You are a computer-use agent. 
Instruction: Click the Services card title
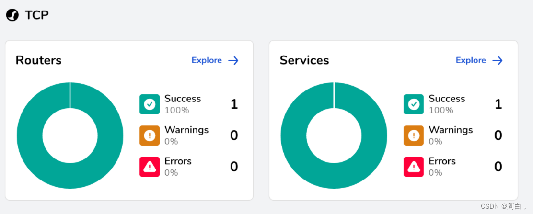tap(304, 60)
